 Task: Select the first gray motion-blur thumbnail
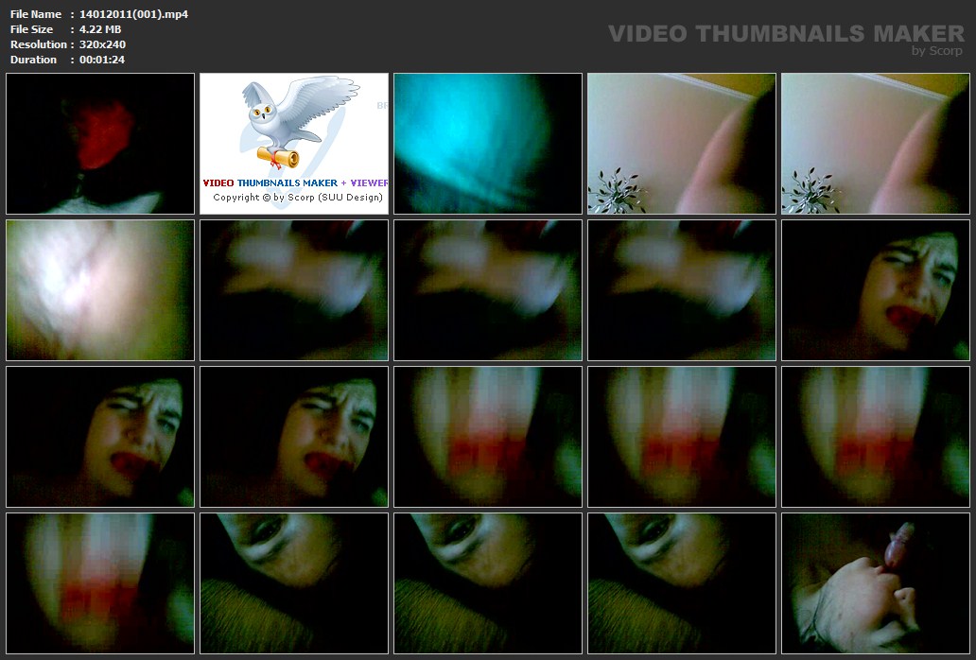pos(294,290)
